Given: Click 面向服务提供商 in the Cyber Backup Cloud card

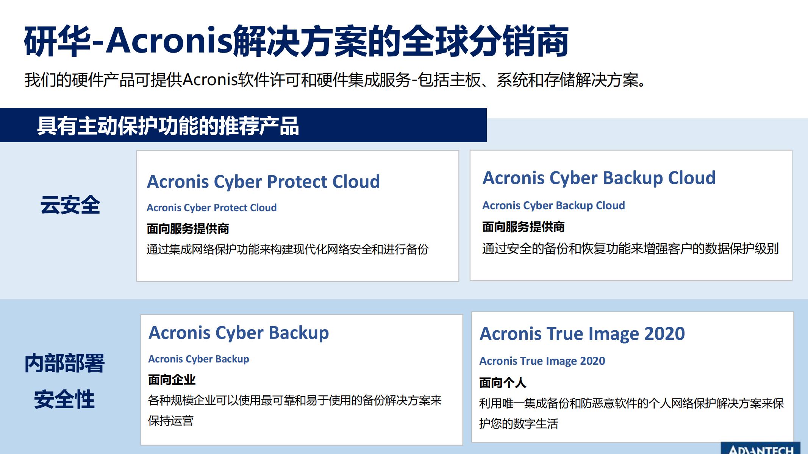Looking at the screenshot, I should (524, 227).
